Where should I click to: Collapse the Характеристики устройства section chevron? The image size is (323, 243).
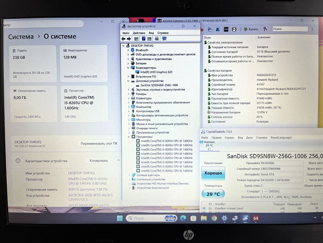[x=118, y=160]
